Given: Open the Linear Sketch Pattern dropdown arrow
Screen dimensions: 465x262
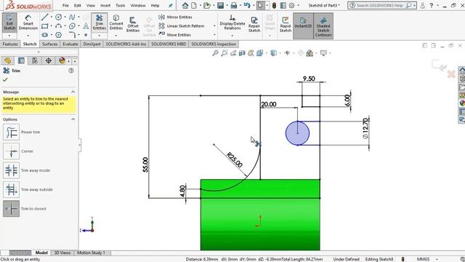Looking at the screenshot, I should point(214,26).
